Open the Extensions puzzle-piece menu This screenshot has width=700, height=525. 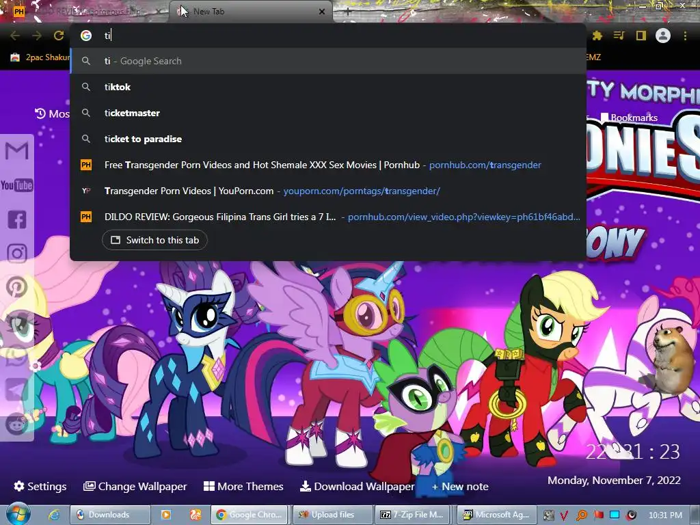click(597, 36)
